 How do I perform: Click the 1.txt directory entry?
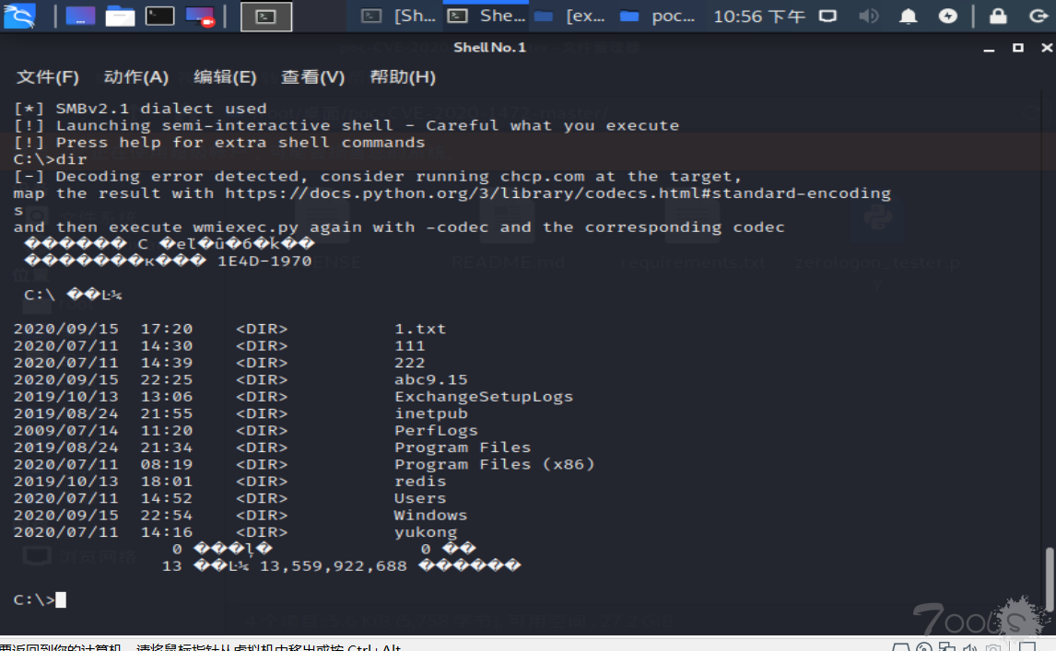tap(420, 330)
